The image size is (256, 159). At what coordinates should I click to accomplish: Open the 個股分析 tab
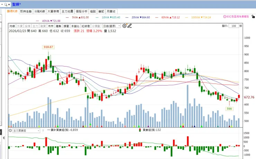pyautogui.click(x=82, y=11)
